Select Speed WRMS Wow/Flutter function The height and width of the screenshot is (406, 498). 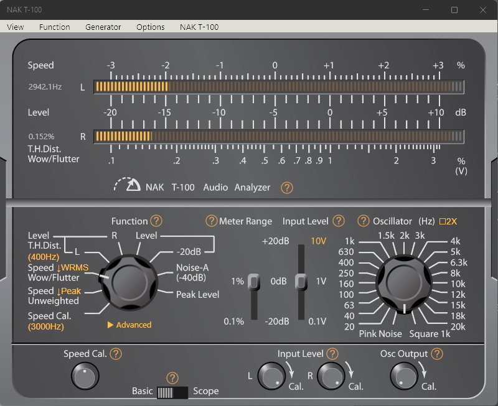pos(58,272)
